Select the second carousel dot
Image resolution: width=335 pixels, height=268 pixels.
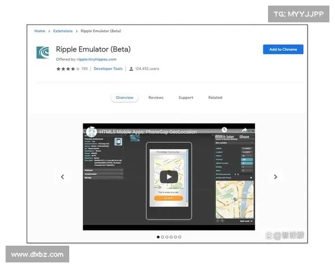162,237
